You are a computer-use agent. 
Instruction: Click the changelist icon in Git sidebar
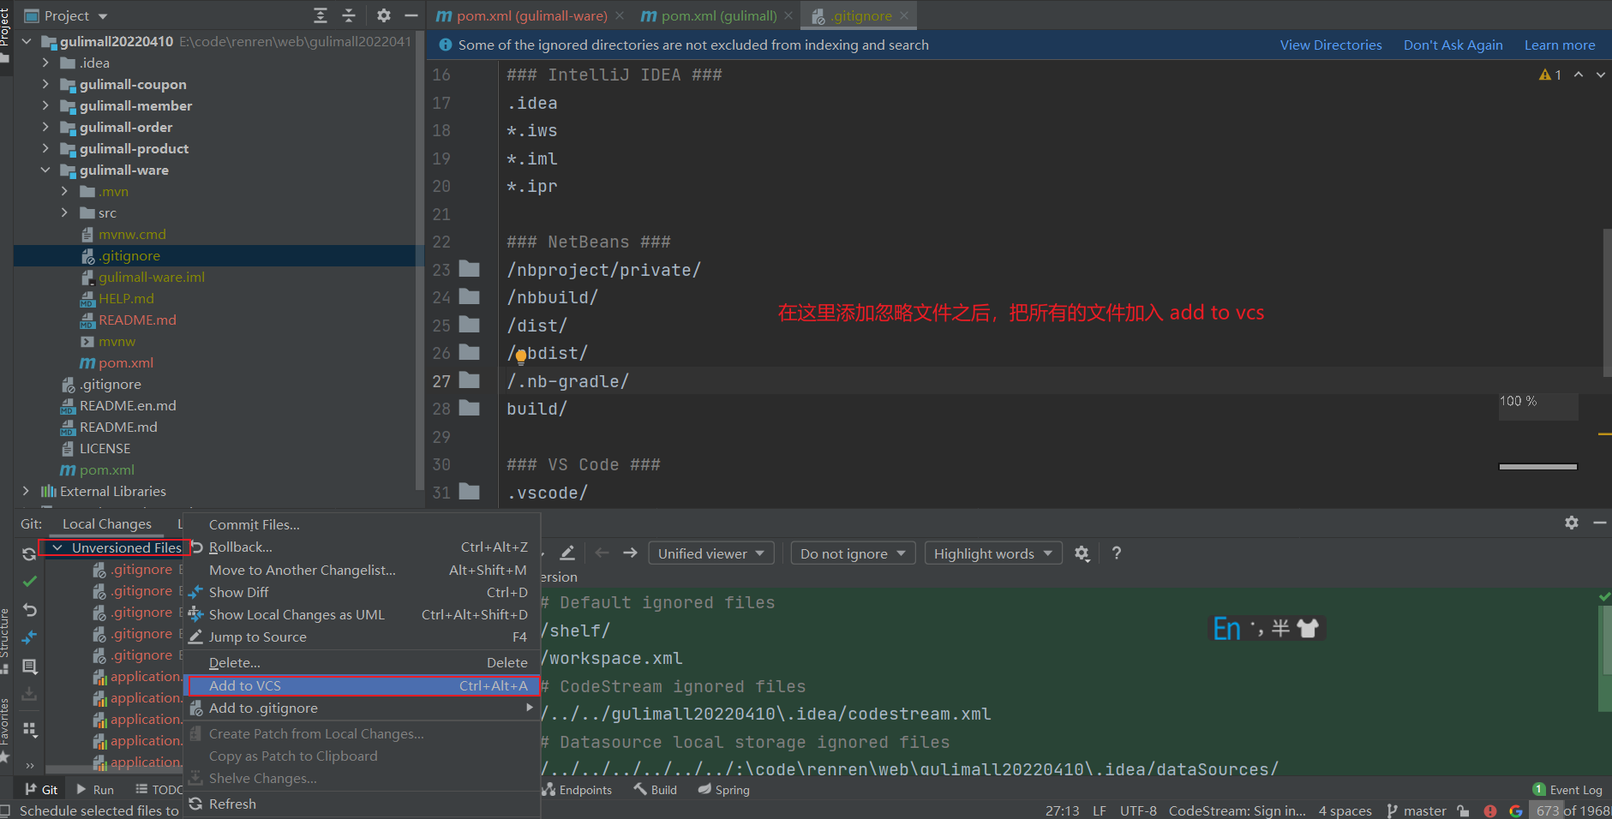pos(29,666)
